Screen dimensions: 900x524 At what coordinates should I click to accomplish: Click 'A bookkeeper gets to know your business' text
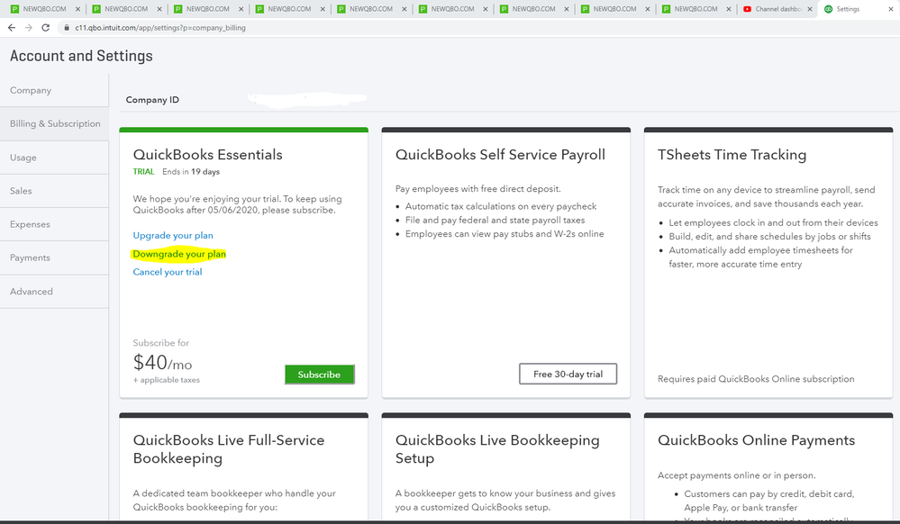pos(505,500)
